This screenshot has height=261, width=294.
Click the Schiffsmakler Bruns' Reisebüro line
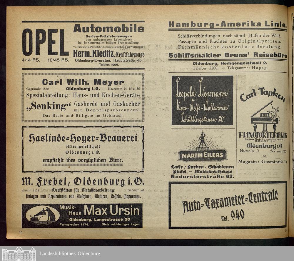(228, 56)
